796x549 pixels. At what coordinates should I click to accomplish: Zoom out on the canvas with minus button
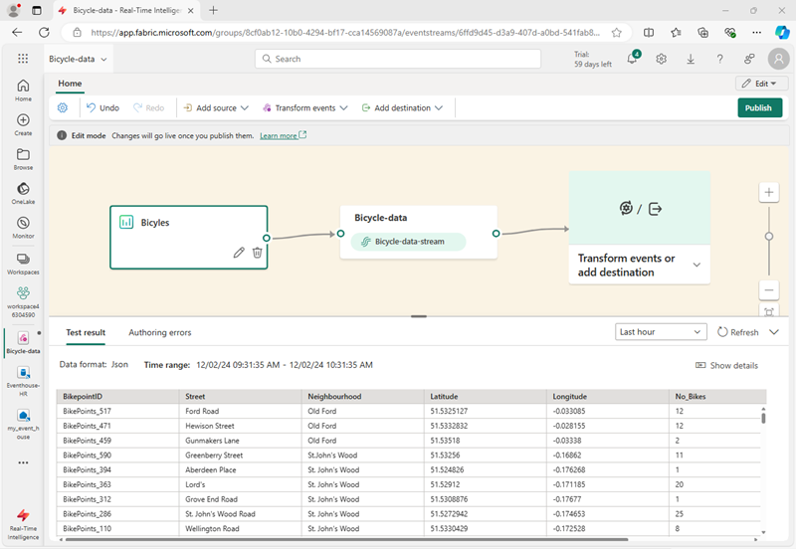click(768, 290)
